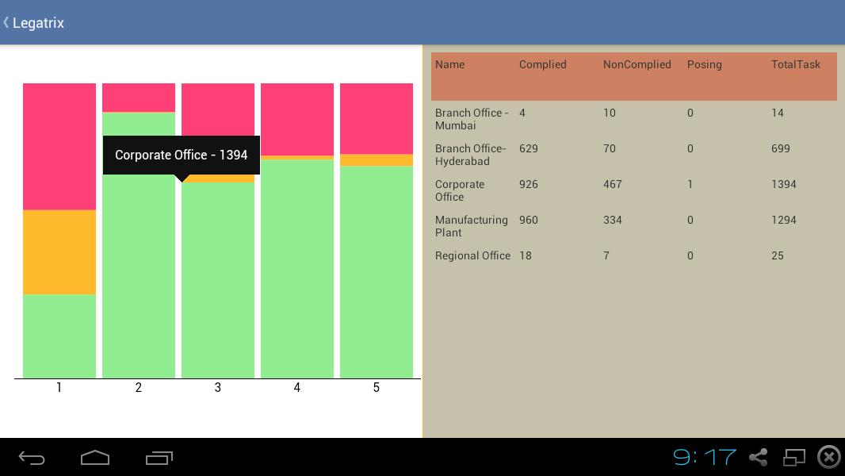Tap x-axis label 5

point(377,388)
